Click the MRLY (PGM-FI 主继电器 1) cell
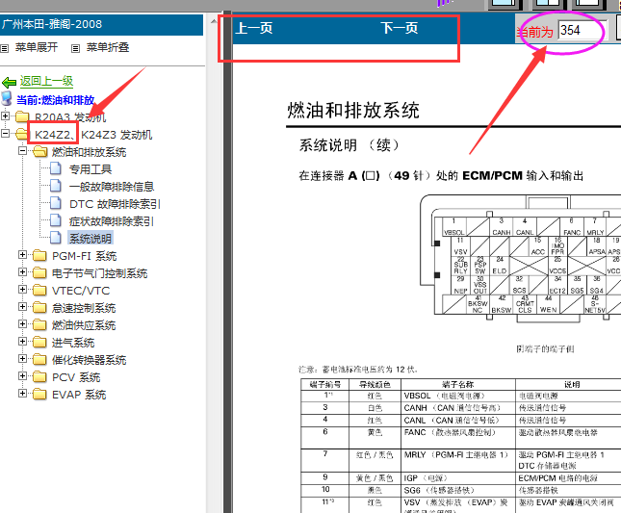The width and height of the screenshot is (621, 513). pyautogui.click(x=458, y=460)
